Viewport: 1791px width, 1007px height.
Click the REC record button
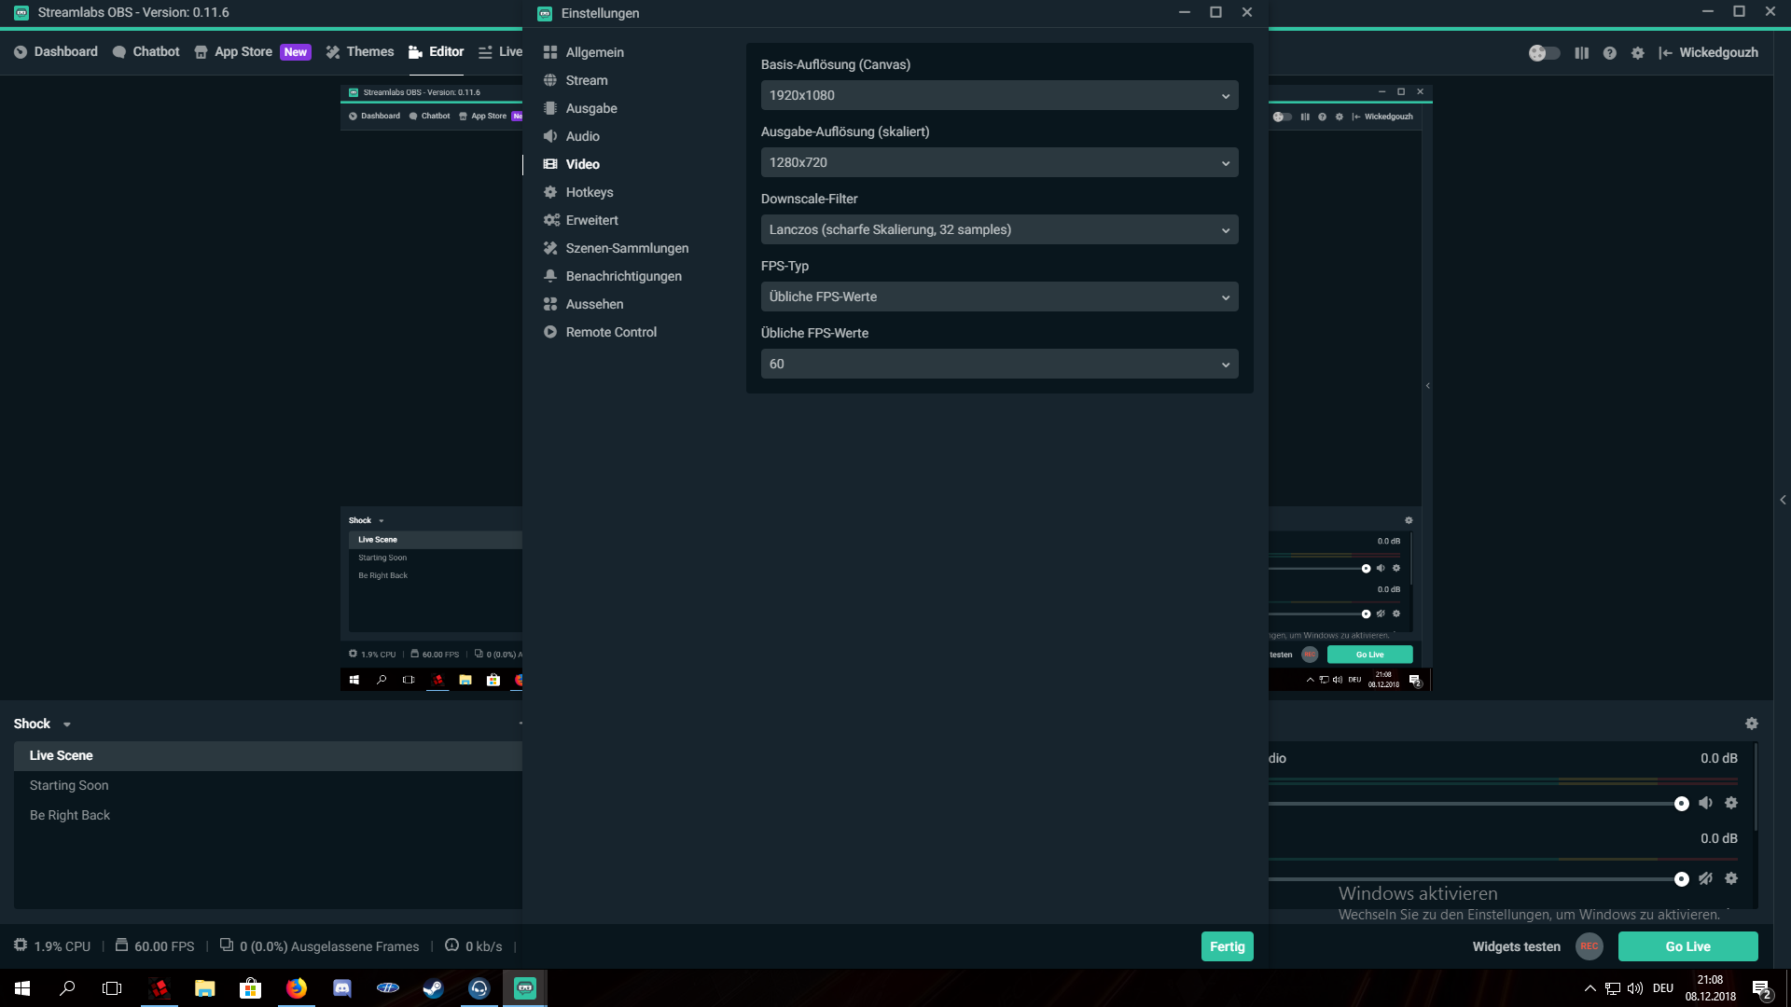coord(1589,946)
